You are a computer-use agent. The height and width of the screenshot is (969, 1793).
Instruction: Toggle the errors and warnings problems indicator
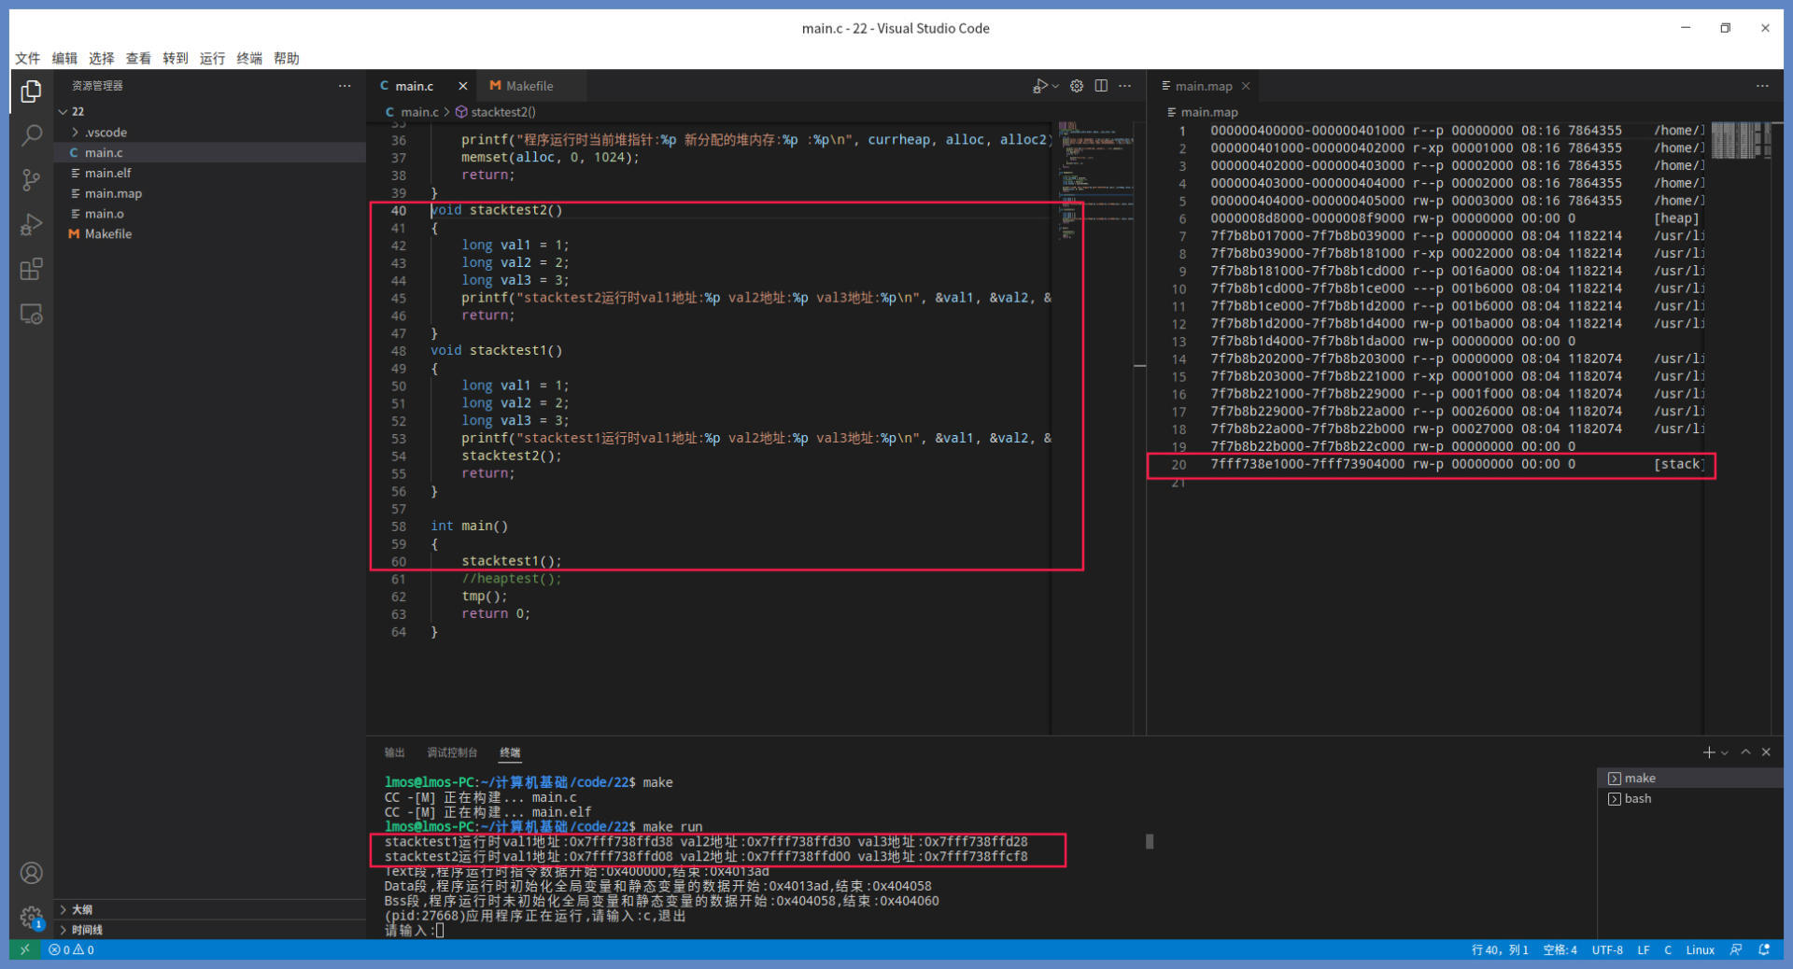72,950
